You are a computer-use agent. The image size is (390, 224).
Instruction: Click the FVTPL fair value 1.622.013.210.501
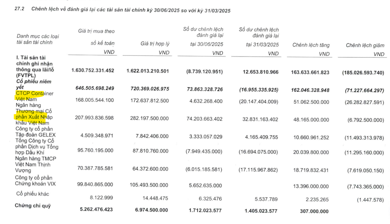point(148,71)
